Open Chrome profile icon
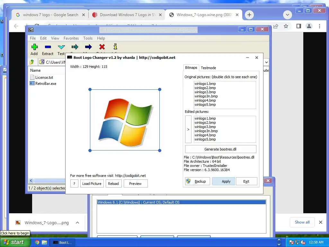This screenshot has width=329, height=247. click(309, 26)
